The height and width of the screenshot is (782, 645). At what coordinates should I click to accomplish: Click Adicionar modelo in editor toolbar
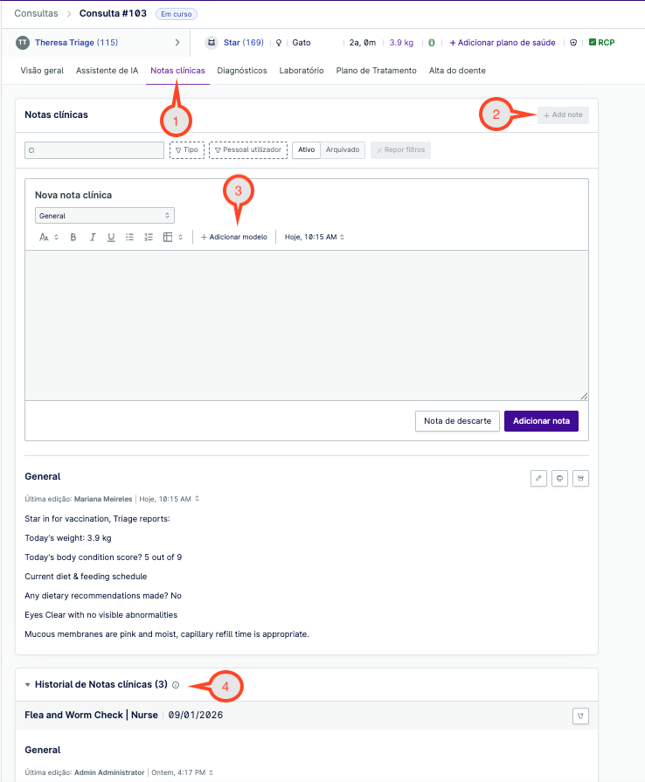pyautogui.click(x=234, y=237)
